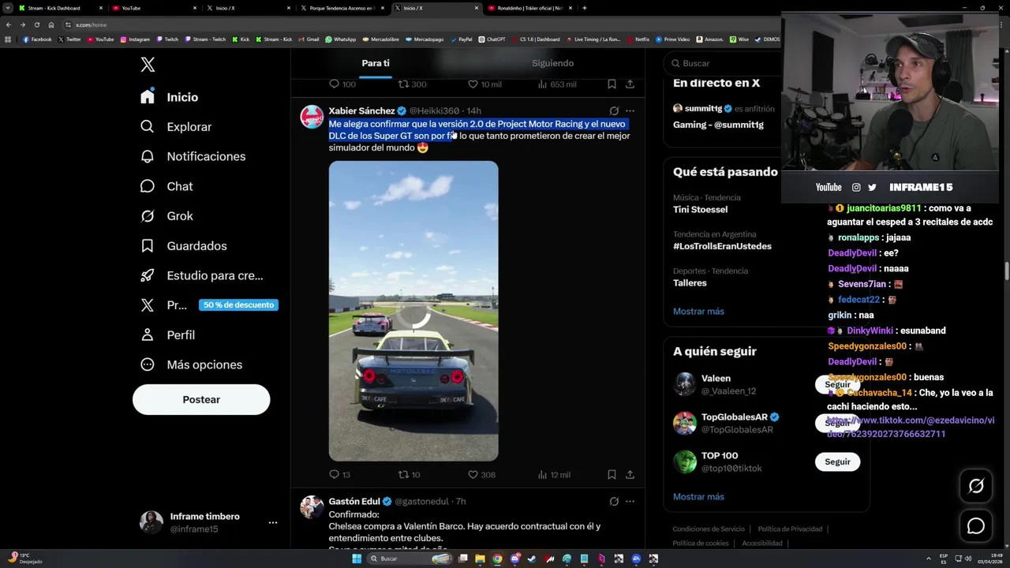Open the WhatsApp bookmark
The height and width of the screenshot is (568, 1010).
tap(340, 39)
